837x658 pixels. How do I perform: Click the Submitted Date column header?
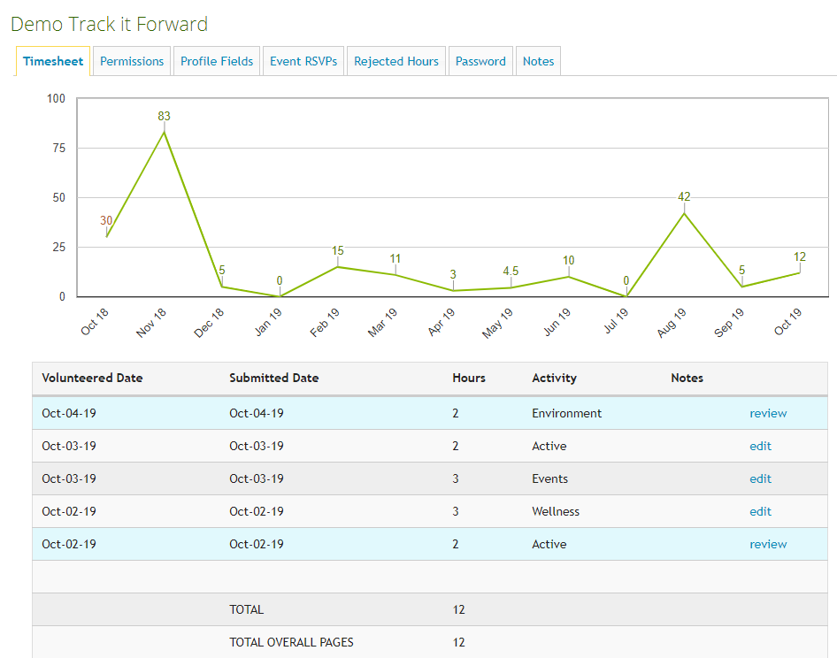273,378
